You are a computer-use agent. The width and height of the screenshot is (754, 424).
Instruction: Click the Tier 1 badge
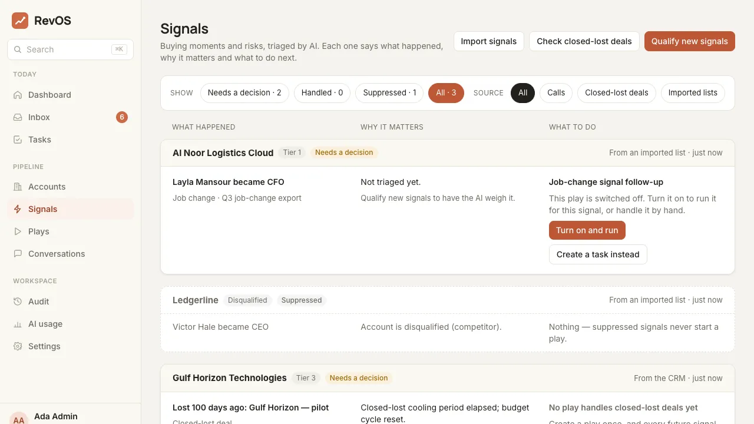(x=292, y=153)
